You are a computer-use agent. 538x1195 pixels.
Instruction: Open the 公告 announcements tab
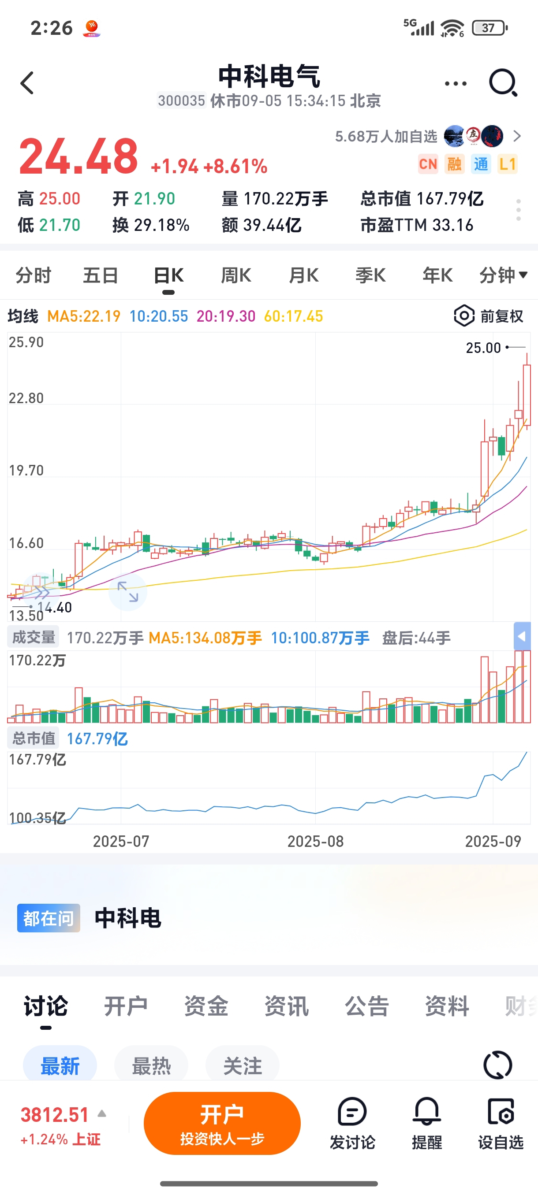click(x=367, y=1006)
